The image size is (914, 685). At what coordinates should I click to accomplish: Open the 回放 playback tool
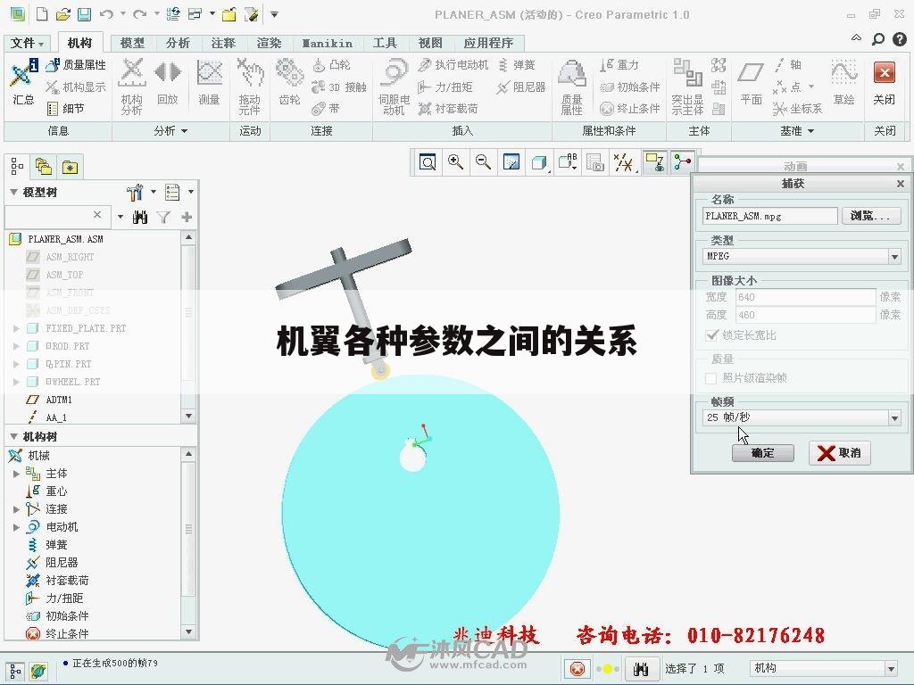(x=167, y=81)
